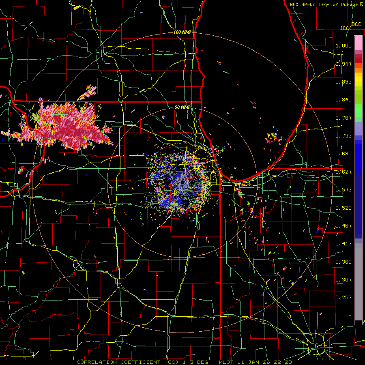365x365 pixels.
Task: Click the 22:20 timestamp in footer
Action: 283,362
